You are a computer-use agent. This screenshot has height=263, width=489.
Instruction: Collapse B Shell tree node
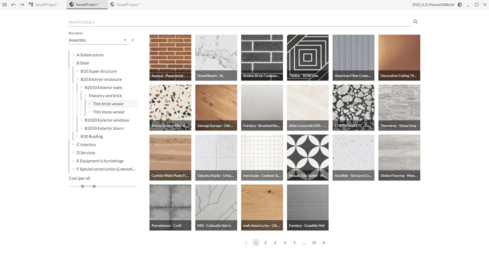73,63
